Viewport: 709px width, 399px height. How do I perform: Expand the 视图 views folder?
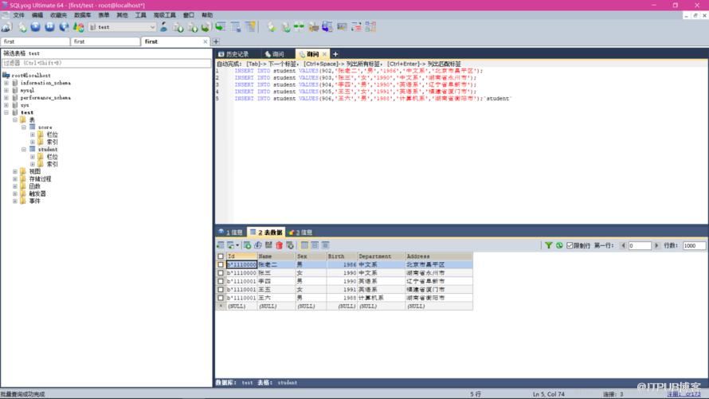[15, 172]
